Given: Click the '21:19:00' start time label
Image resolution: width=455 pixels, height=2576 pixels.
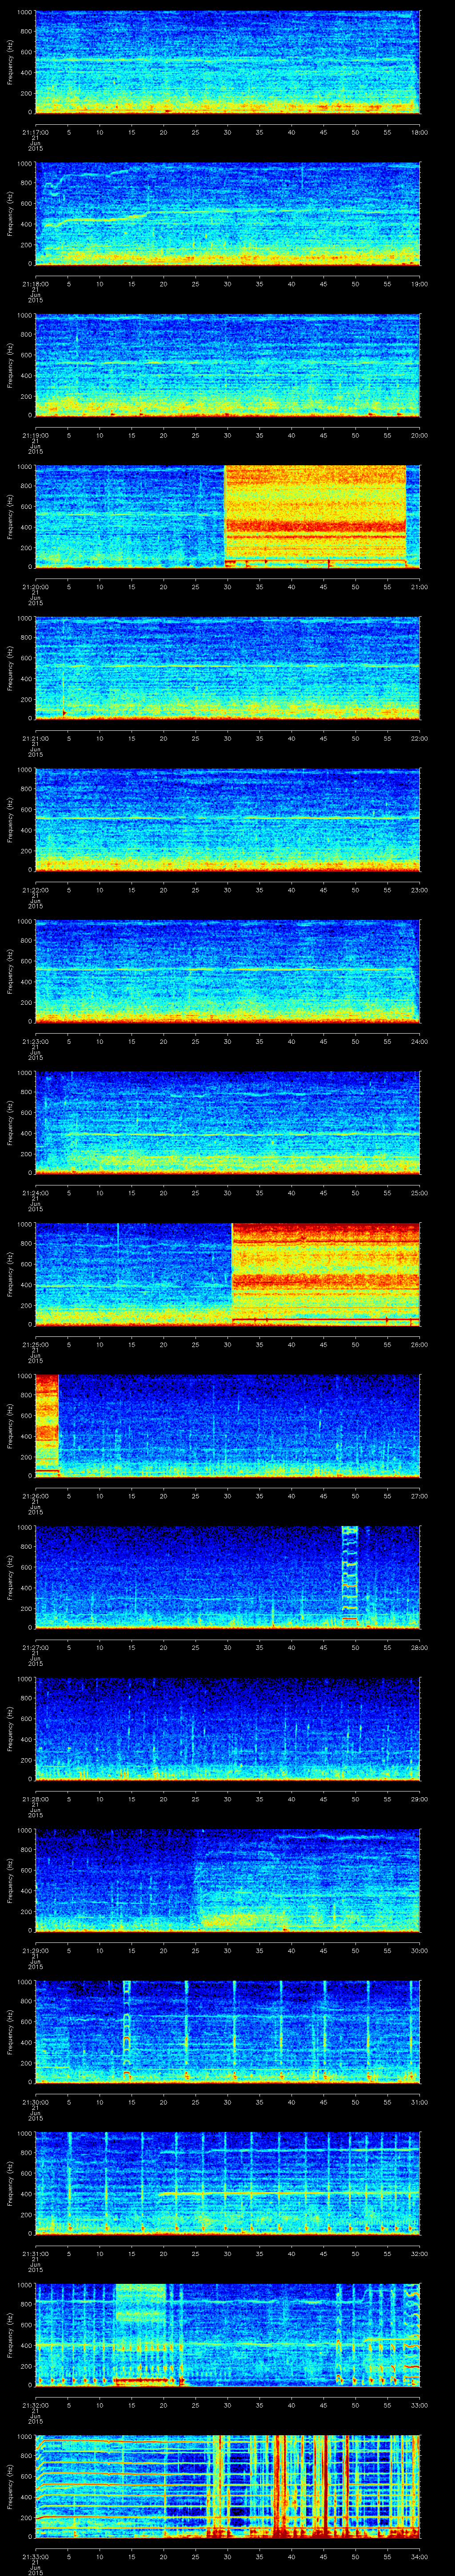Looking at the screenshot, I should point(35,434).
